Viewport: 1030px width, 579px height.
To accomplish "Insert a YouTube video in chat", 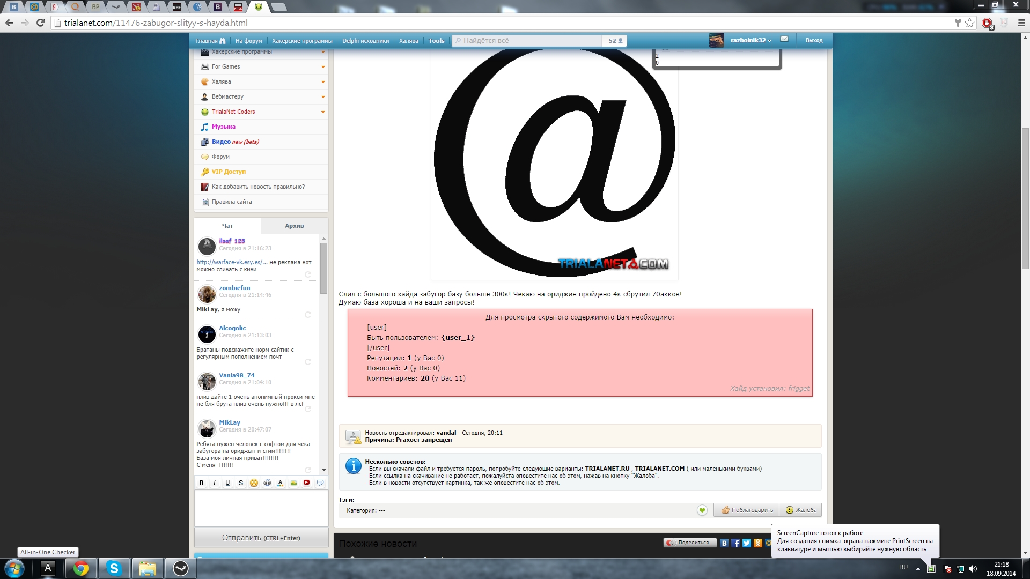I will click(306, 483).
